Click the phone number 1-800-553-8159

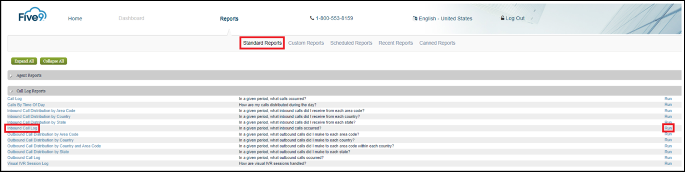coord(331,18)
